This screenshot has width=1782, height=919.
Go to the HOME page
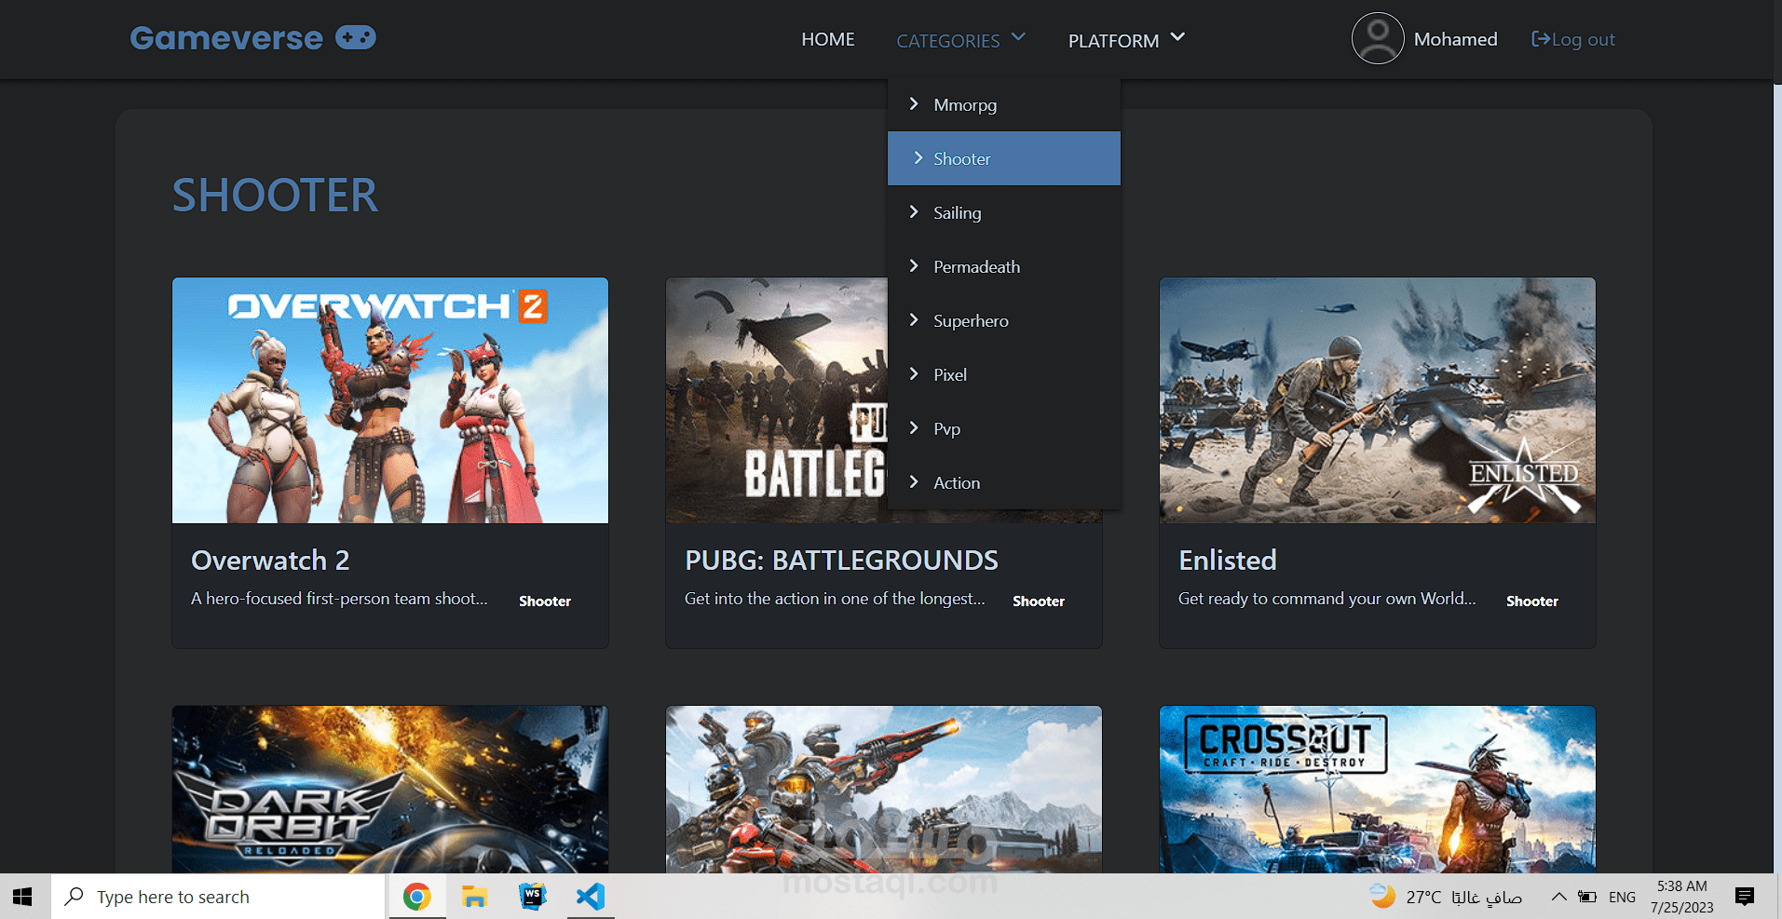coord(828,39)
